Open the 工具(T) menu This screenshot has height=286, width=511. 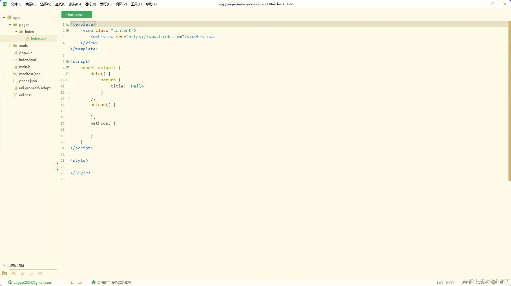(136, 4)
